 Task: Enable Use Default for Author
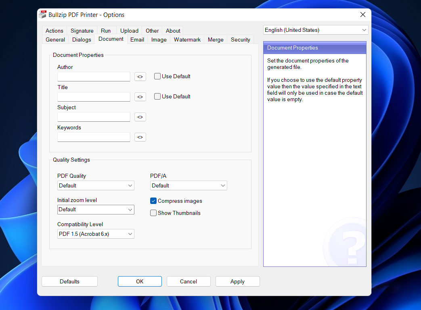[x=157, y=76]
